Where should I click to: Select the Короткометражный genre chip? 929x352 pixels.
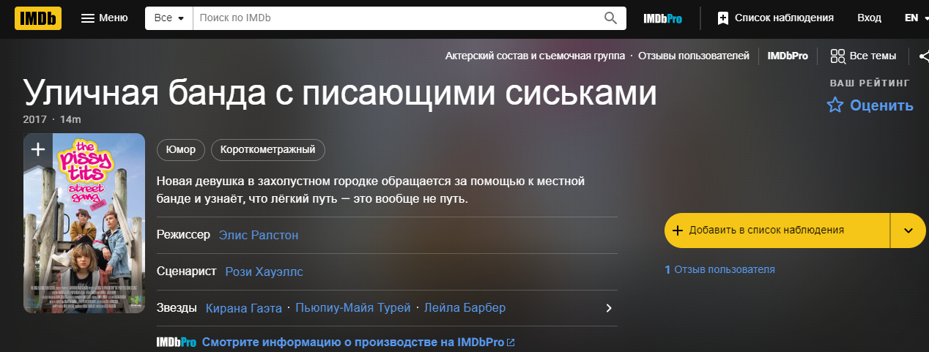(268, 150)
